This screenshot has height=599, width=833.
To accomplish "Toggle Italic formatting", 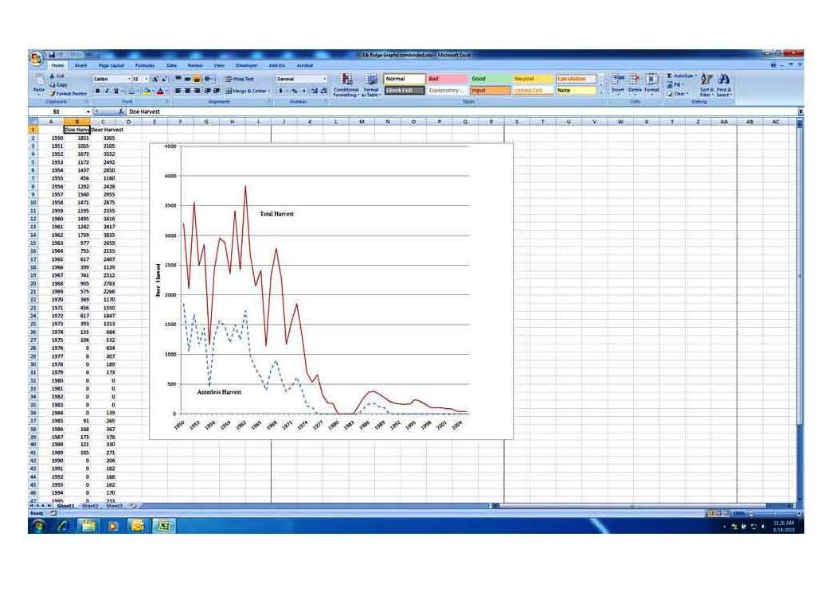I will [x=107, y=91].
